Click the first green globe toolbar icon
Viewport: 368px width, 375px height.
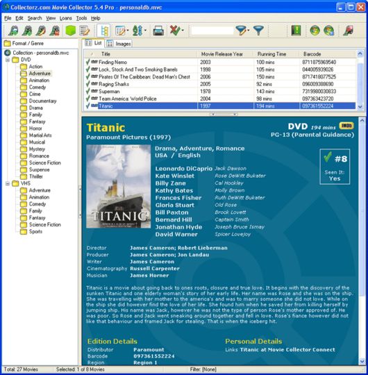click(x=315, y=31)
